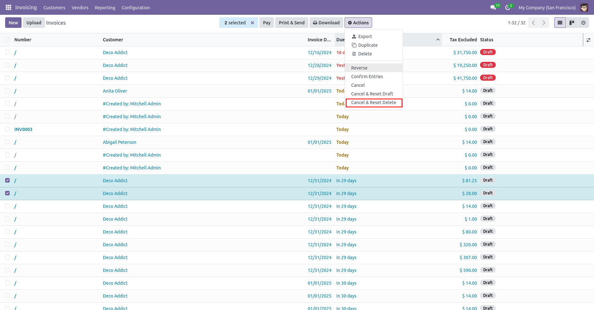The image size is (594, 310).
Task: Toggle sort arrow on Due Date column
Action: [438, 40]
